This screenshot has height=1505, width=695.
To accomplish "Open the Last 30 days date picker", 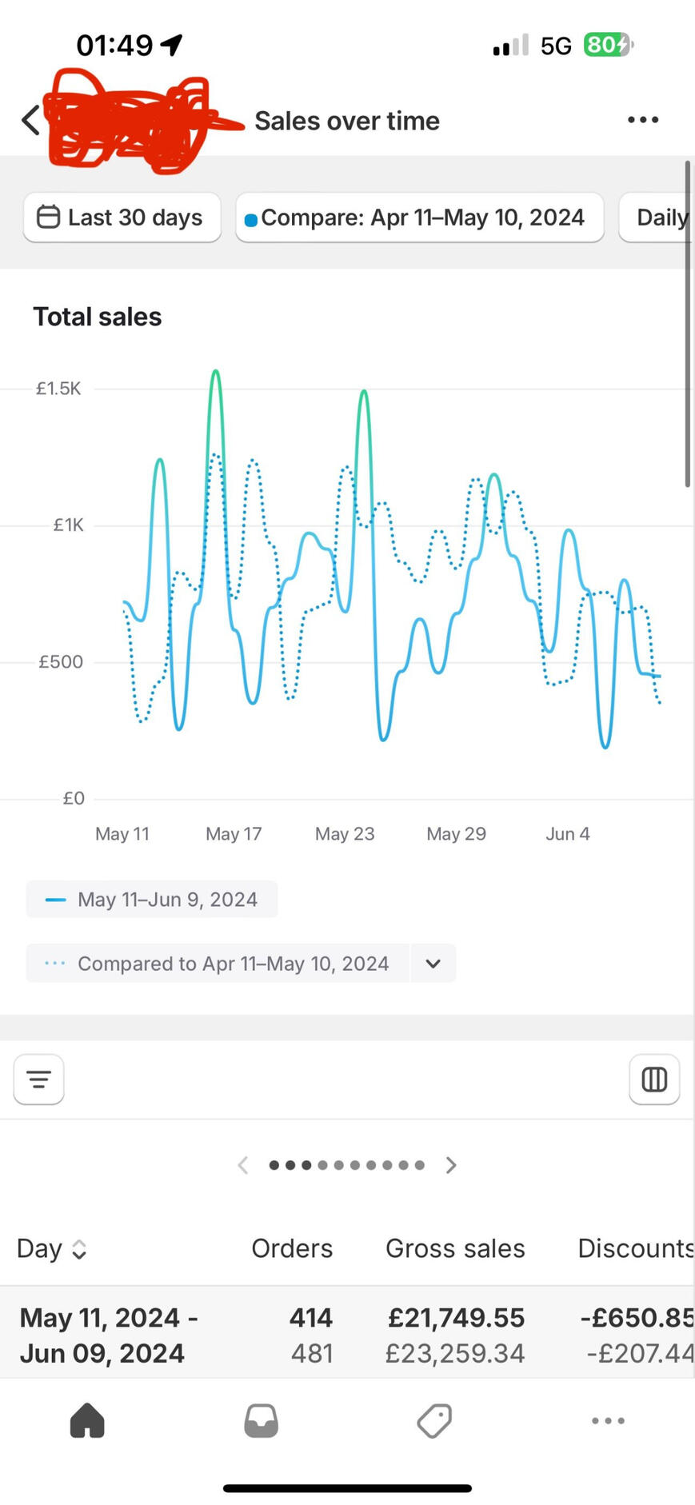I will [x=122, y=218].
